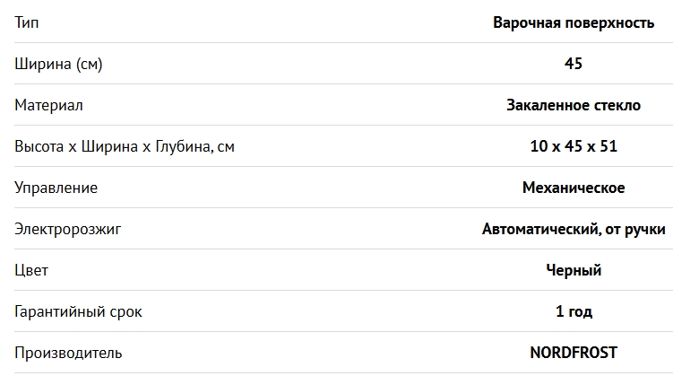Select the 'Черный' color value
Screen dimensions: 673x376
574,270
